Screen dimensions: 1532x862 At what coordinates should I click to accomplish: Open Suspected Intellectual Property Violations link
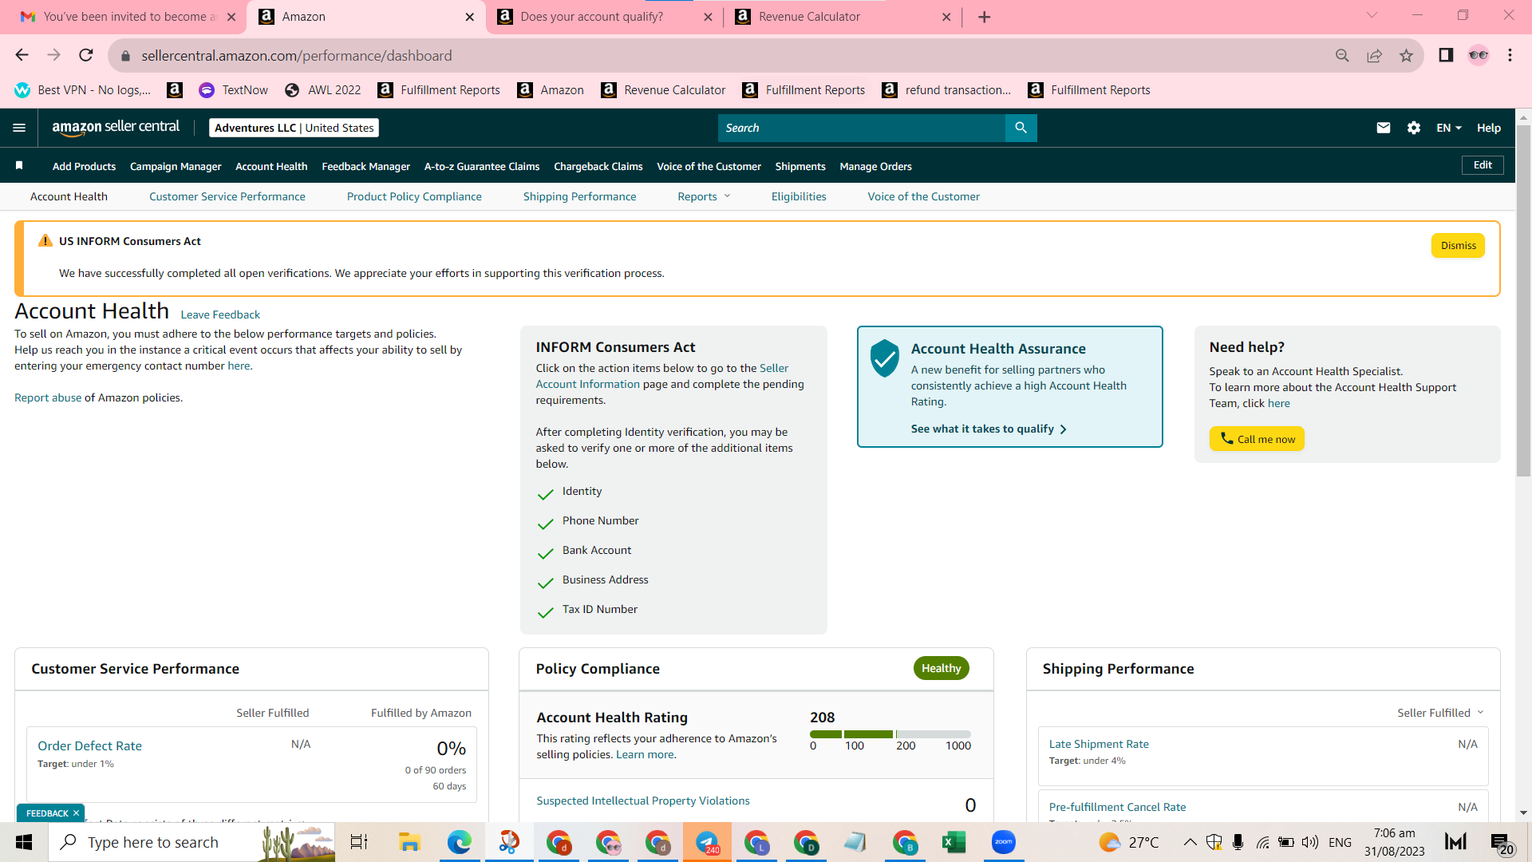643,801
